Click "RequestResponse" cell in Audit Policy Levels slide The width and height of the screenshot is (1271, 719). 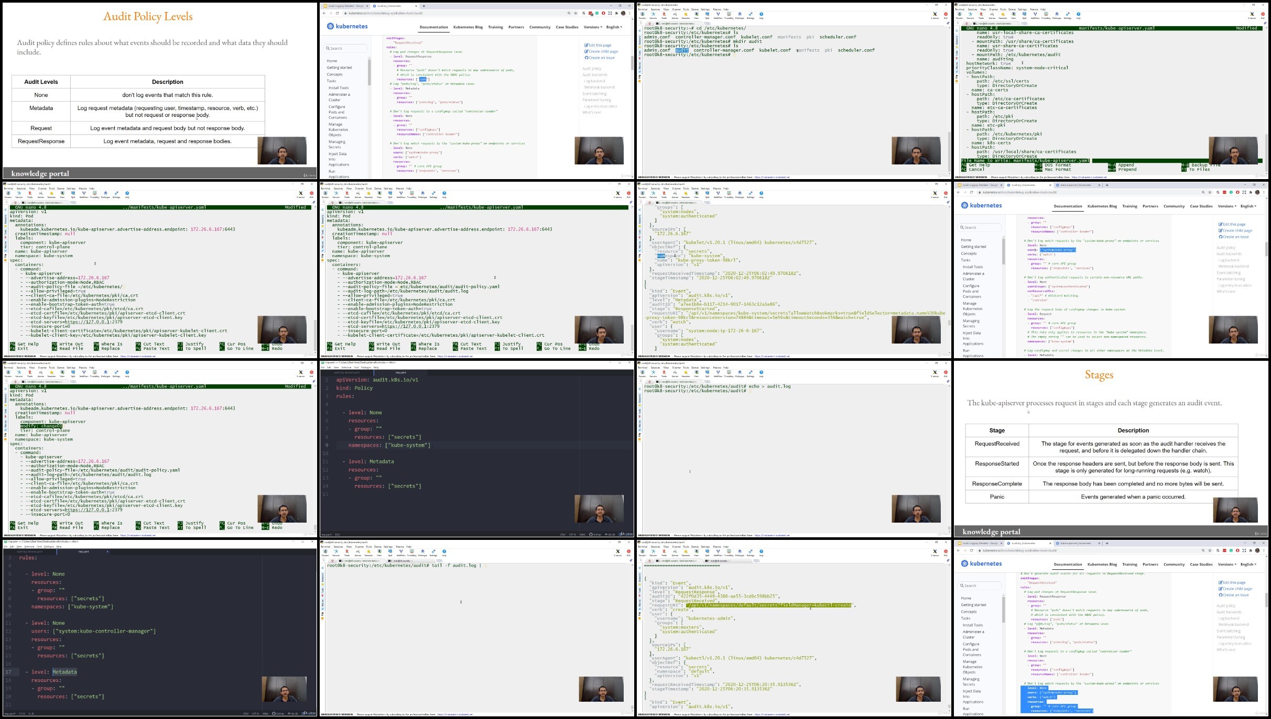41,141
